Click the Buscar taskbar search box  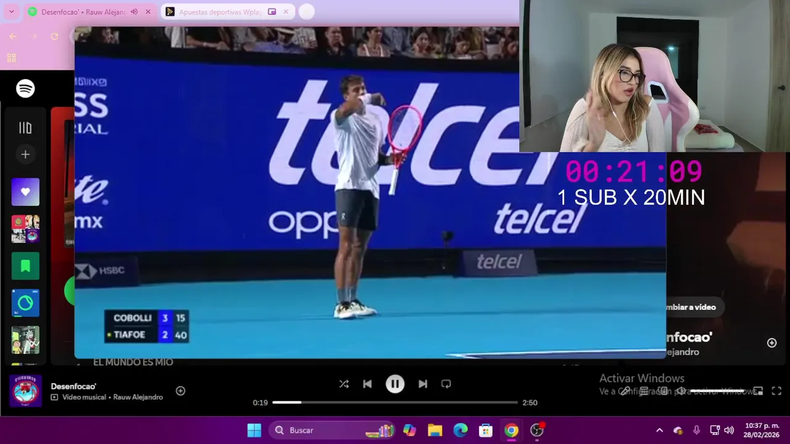(332, 430)
